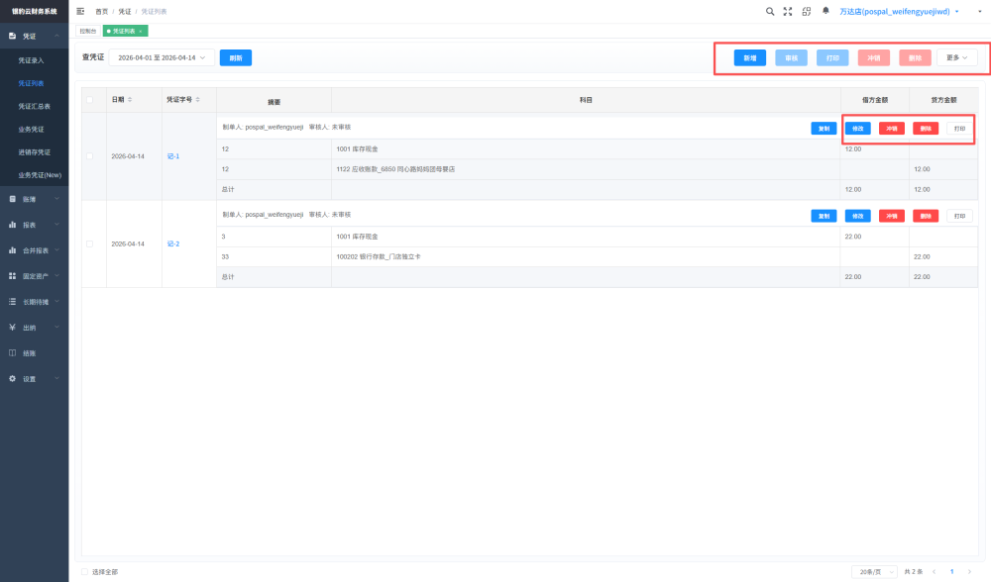The width and height of the screenshot is (991, 582).
Task: Check the header select-all checkbox in table
Action: pos(90,100)
